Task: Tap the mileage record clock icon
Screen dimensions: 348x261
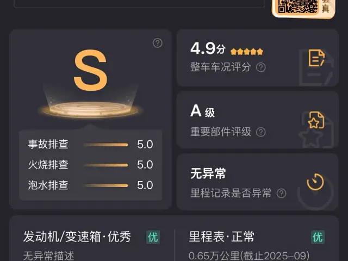Action: click(315, 182)
